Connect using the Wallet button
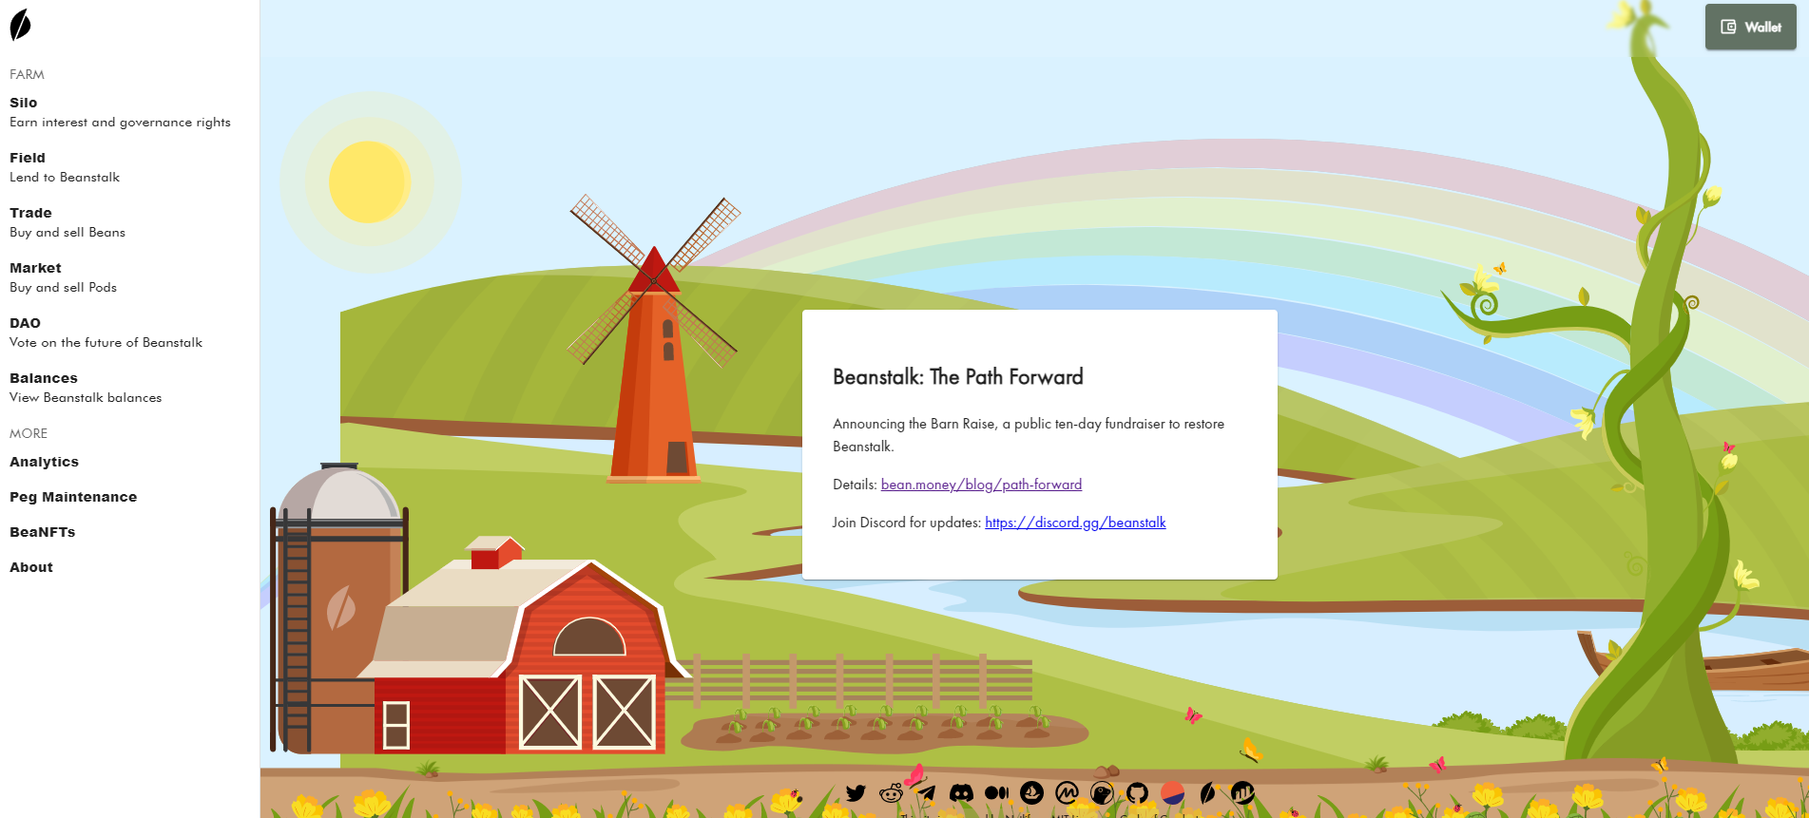Viewport: 1809px width, 818px height. click(x=1750, y=27)
